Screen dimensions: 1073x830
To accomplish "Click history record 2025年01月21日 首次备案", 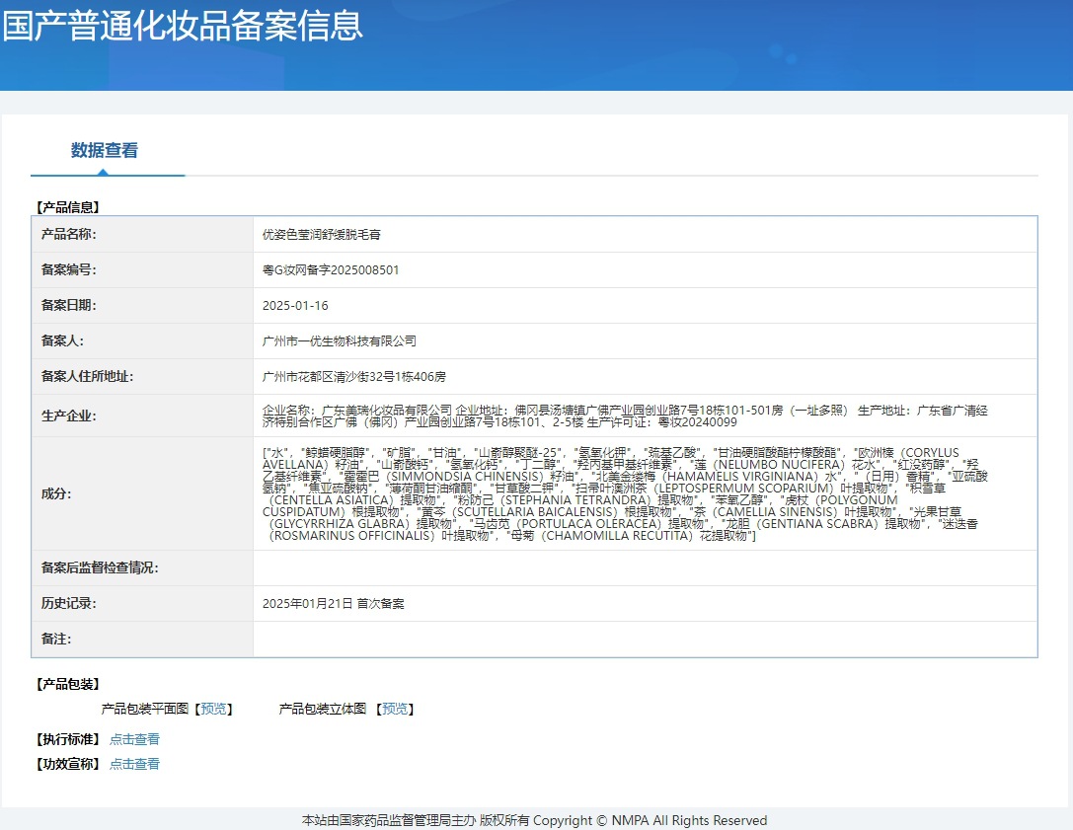I will (333, 604).
